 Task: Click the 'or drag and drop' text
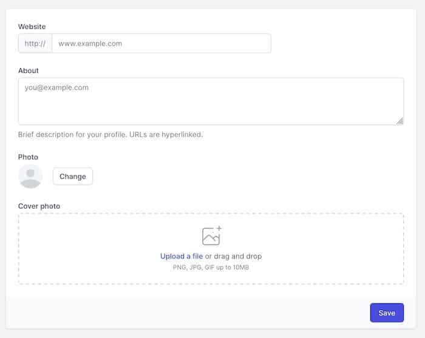233,257
